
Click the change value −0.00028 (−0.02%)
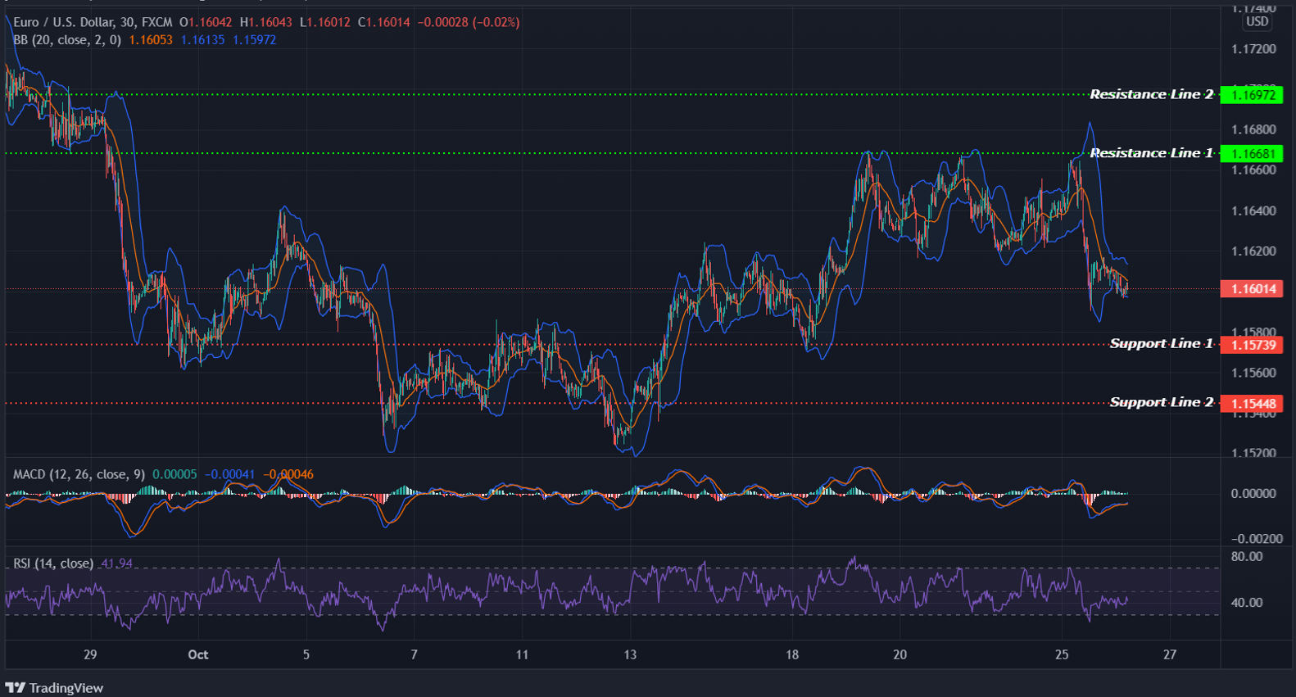469,22
